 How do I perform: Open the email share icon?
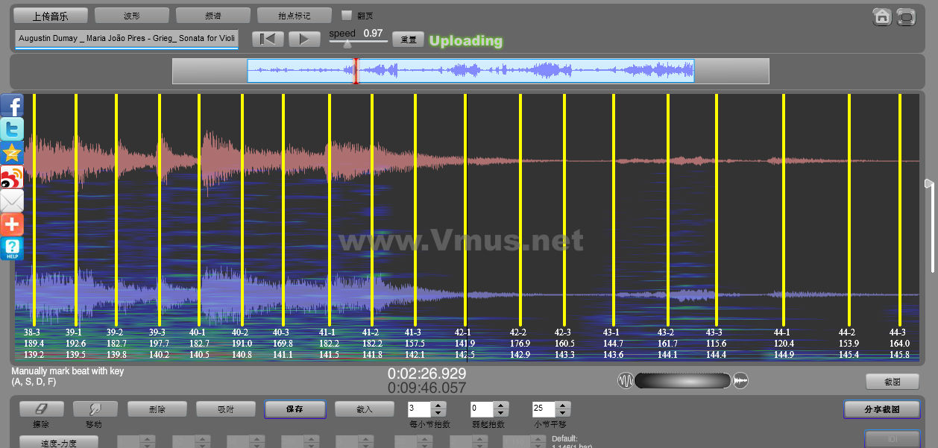point(12,201)
